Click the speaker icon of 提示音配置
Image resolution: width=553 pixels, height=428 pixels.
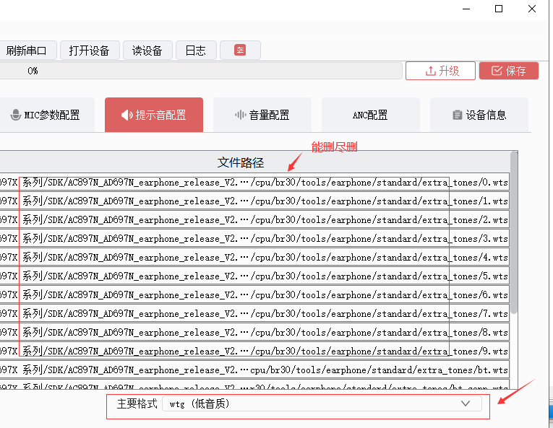click(x=127, y=115)
